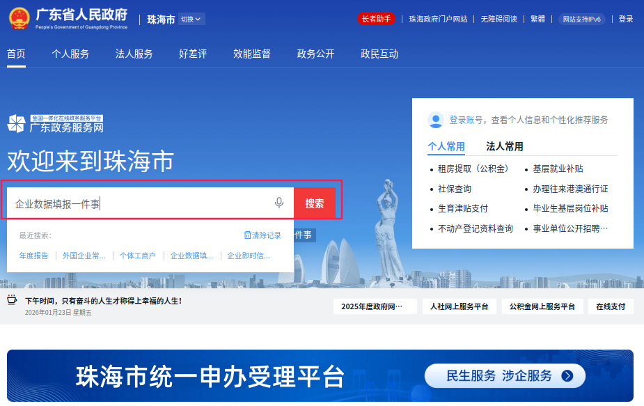Click the Guangdong government national emblem logo
644x406 pixels.
[x=19, y=18]
